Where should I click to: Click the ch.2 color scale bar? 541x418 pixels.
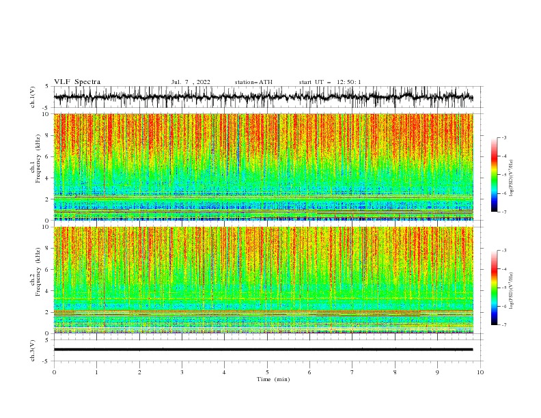[495, 288]
